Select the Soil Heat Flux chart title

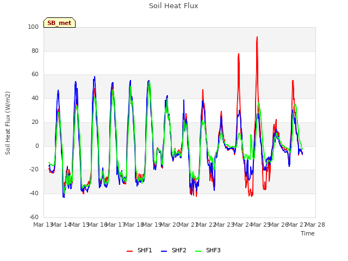[173, 6]
